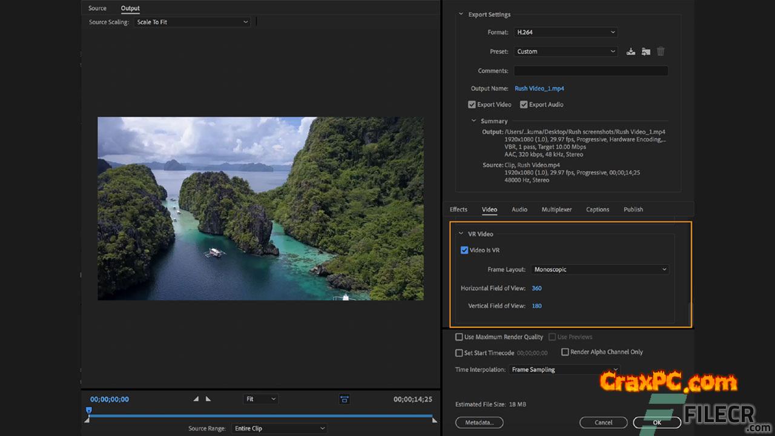Click the Metadata button
This screenshot has height=436, width=775.
coord(479,422)
